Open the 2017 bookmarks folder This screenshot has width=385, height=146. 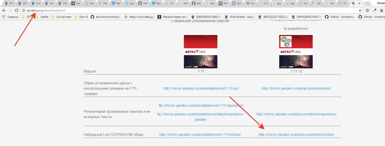pyautogui.click(x=27, y=17)
